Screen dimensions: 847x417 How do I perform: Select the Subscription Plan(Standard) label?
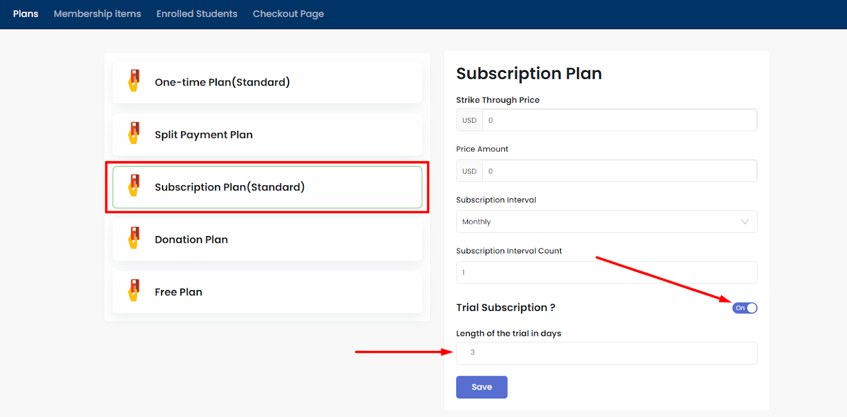click(x=230, y=187)
